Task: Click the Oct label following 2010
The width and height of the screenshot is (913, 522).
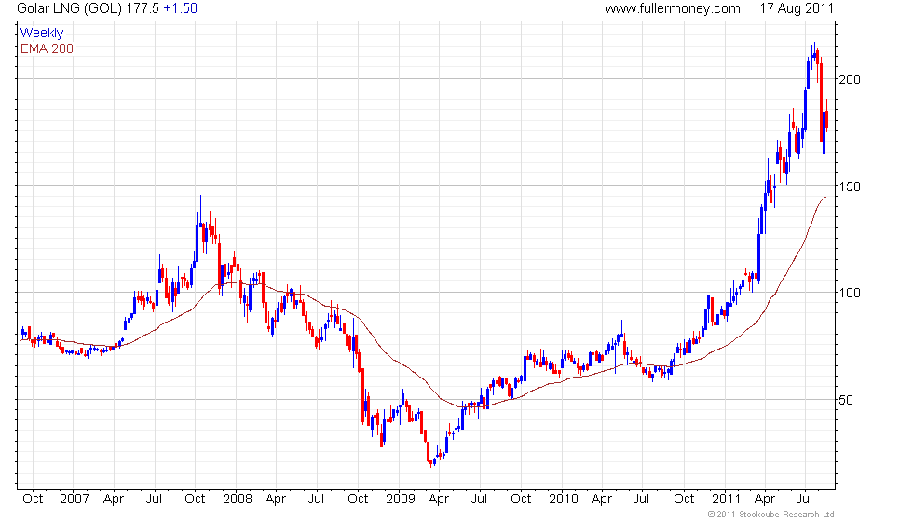Action: [684, 500]
